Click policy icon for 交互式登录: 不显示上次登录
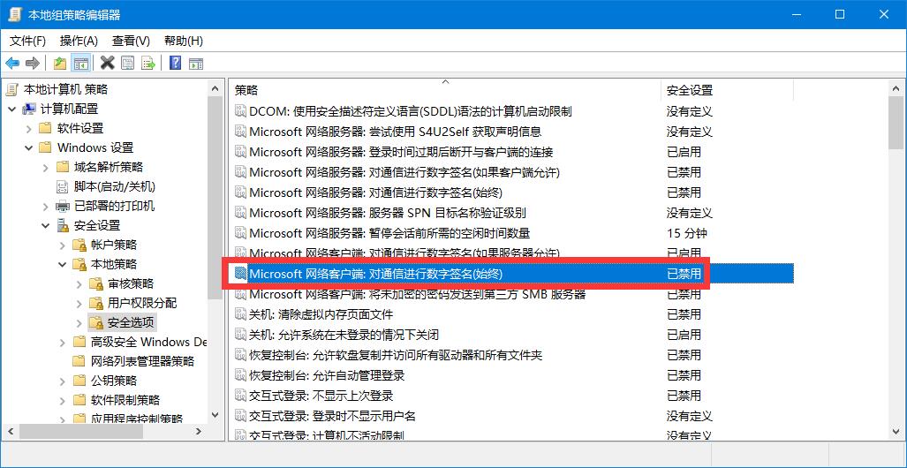907x468 pixels. pos(240,396)
